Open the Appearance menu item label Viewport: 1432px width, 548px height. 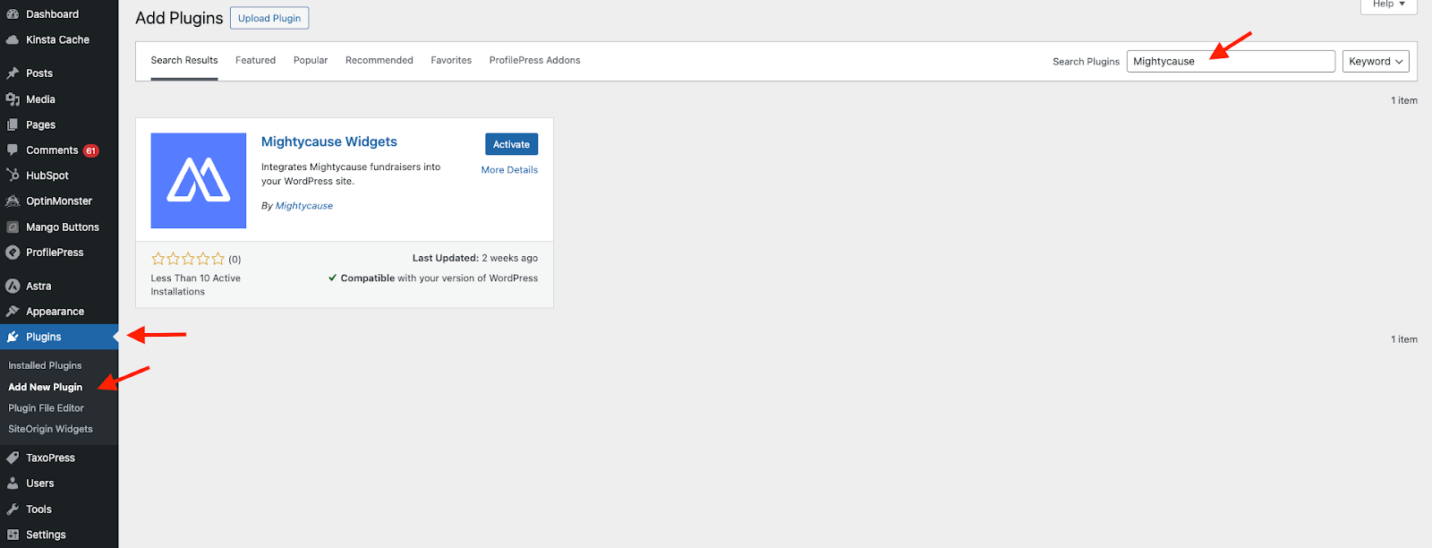point(55,312)
